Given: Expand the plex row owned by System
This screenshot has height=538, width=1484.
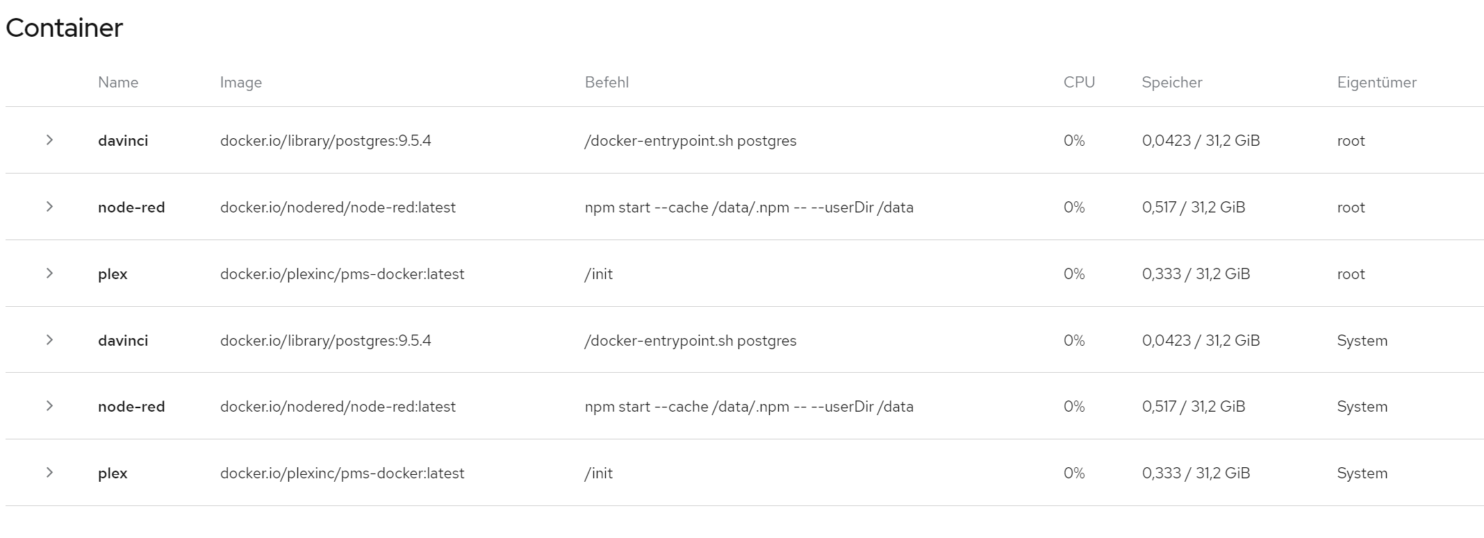Looking at the screenshot, I should (x=49, y=473).
